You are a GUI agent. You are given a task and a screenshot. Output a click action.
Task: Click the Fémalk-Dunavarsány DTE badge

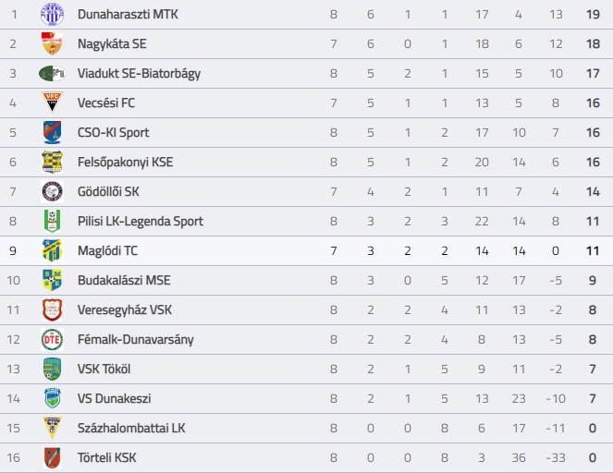[x=52, y=339]
